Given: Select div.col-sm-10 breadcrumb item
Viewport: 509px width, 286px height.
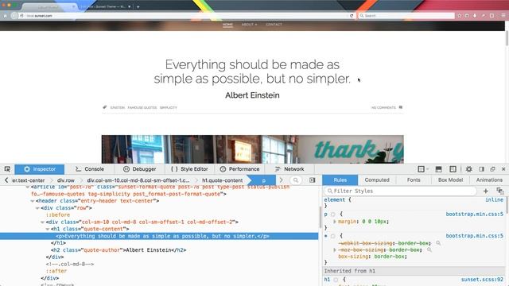Looking at the screenshot, I should [x=138, y=180].
